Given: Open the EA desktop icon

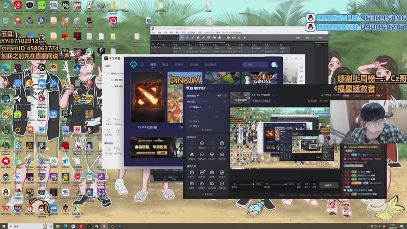Looking at the screenshot, I should [x=66, y=36].
